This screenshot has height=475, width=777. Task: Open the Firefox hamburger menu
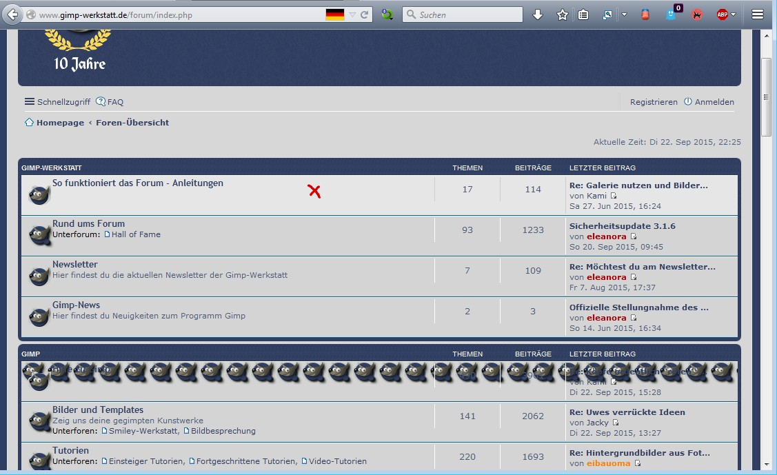point(758,15)
